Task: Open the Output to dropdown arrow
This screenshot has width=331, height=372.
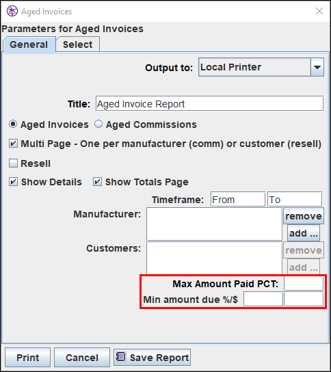Action: point(317,67)
